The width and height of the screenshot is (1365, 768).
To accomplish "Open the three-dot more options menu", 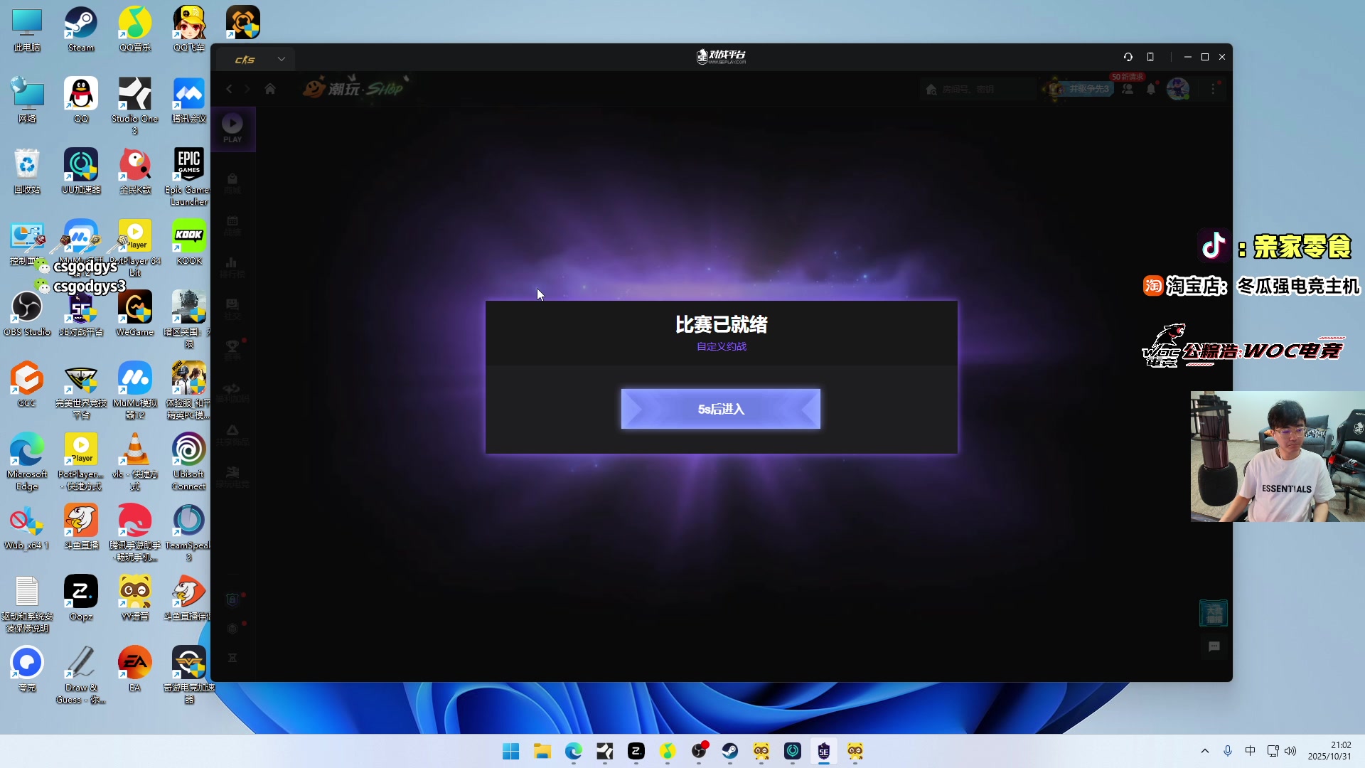I will point(1214,89).
